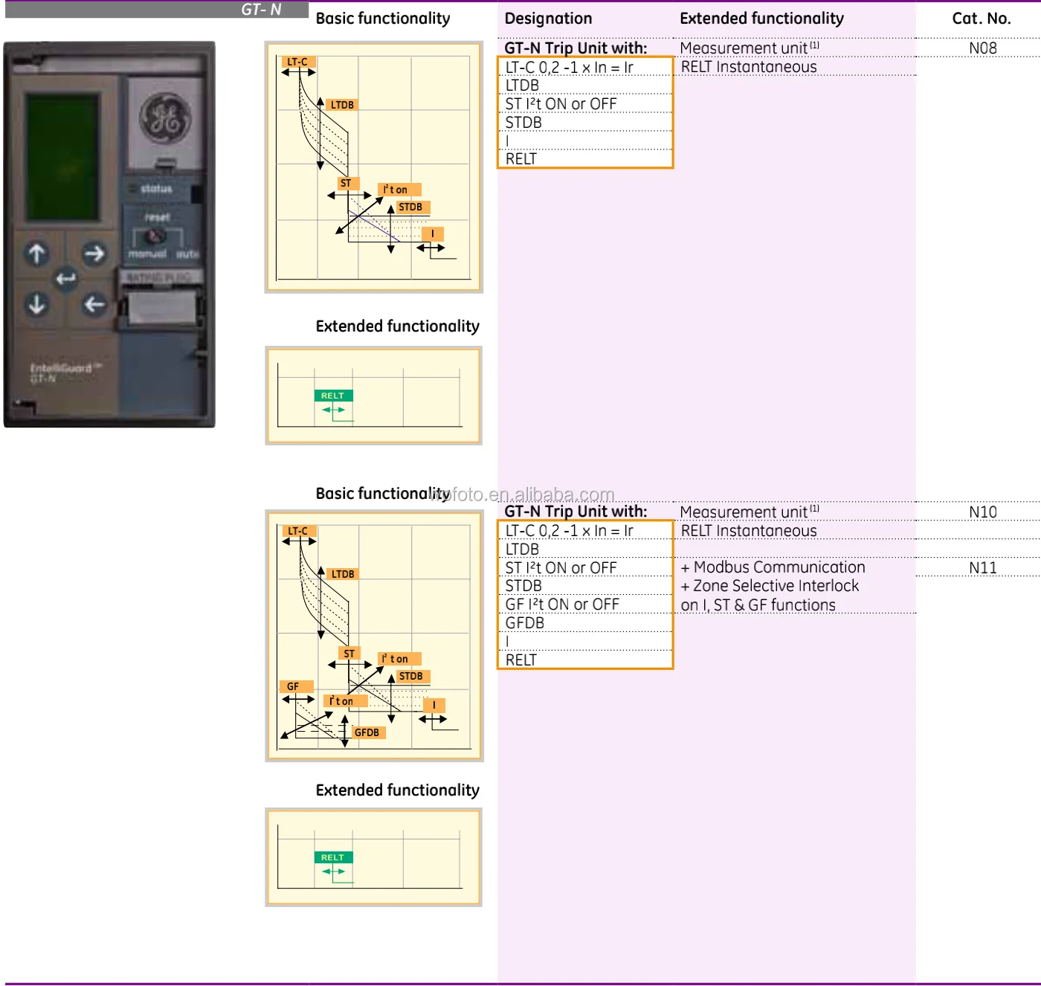The width and height of the screenshot is (1041, 986).
Task: Click the GF label in the lower basic diagram
Action: click(296, 686)
